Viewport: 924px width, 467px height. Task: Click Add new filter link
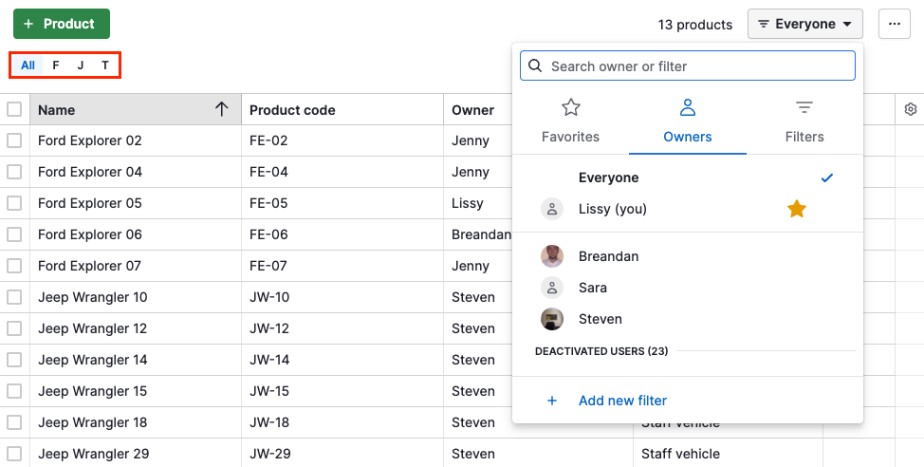coord(622,401)
